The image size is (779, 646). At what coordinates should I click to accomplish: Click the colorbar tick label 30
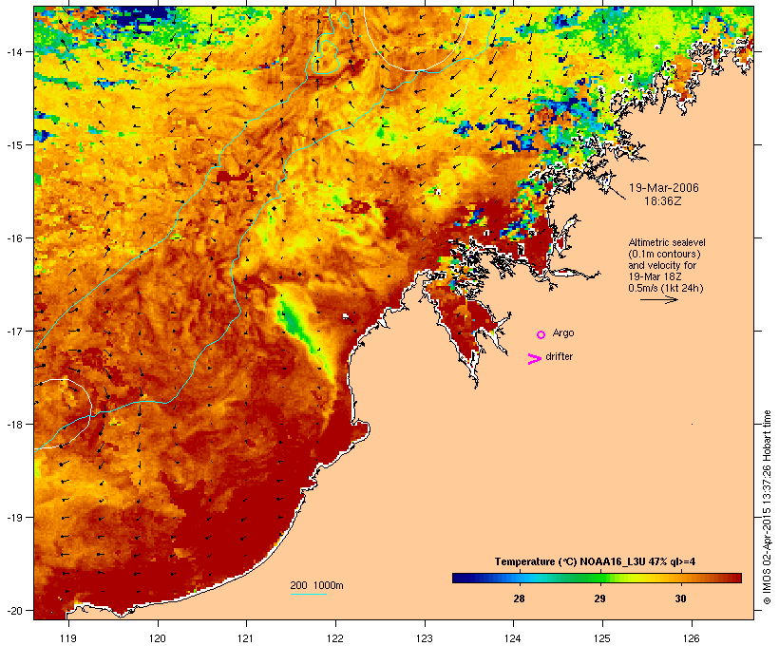pyautogui.click(x=680, y=598)
